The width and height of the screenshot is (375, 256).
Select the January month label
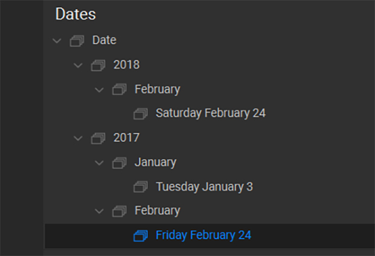click(x=155, y=162)
